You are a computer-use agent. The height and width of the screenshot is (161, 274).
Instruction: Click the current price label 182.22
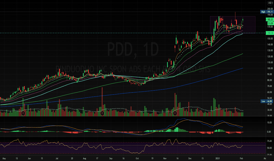[270, 20]
